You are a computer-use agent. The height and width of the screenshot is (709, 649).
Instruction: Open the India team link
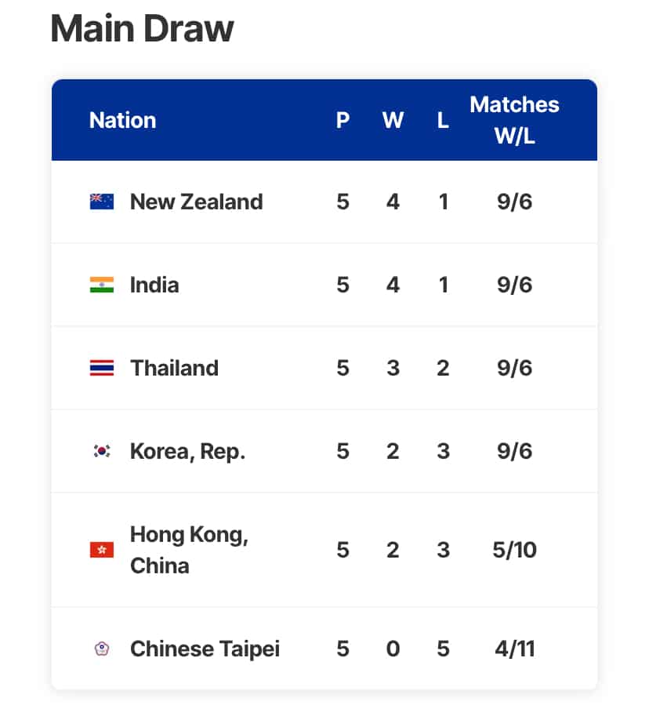click(x=154, y=285)
